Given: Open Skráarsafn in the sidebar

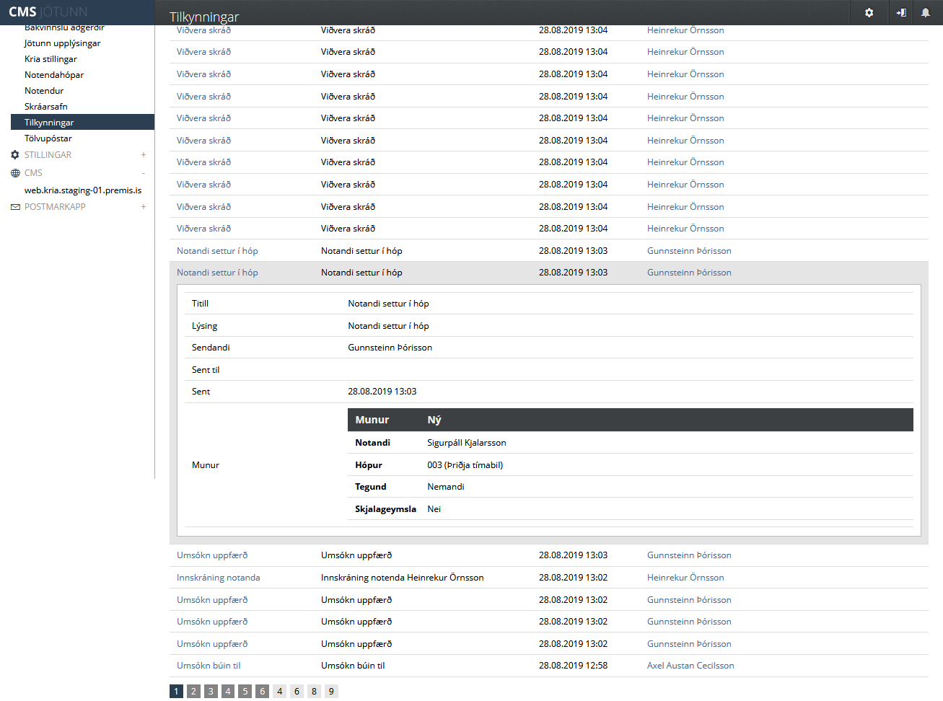Looking at the screenshot, I should coord(46,107).
